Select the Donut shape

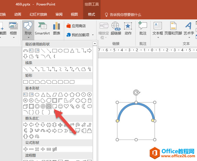point(37,106)
